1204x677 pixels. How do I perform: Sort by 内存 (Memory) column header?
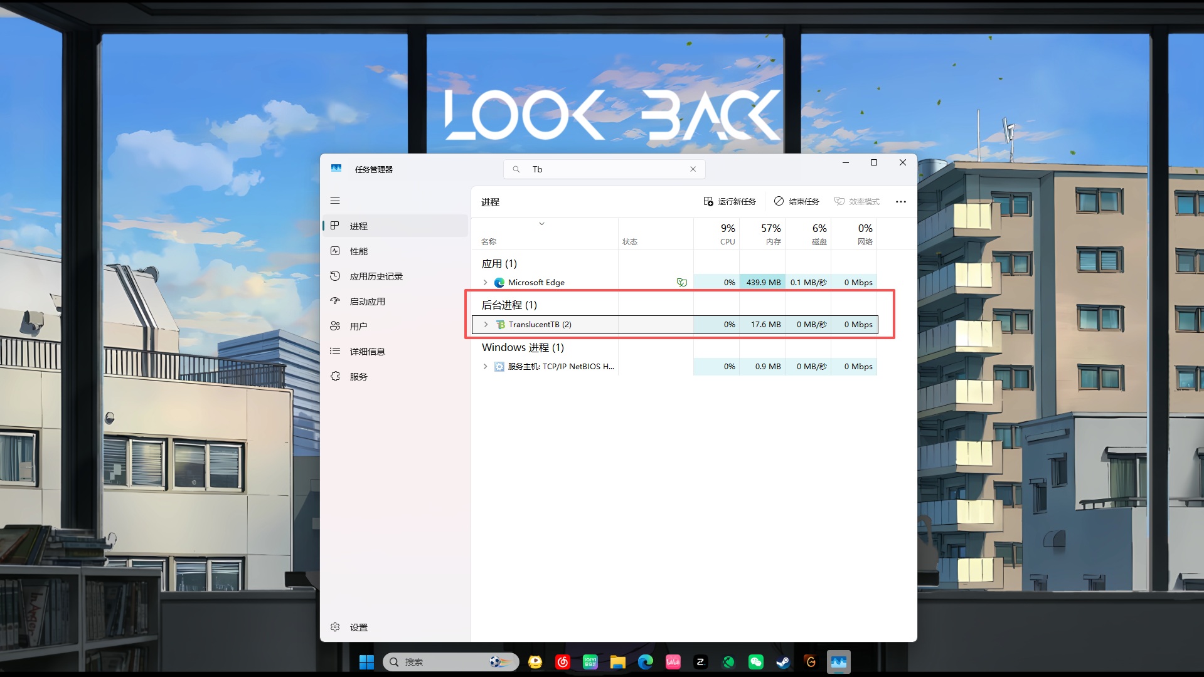(x=762, y=234)
